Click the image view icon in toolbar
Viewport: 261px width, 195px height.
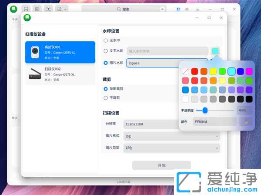(37, 9)
